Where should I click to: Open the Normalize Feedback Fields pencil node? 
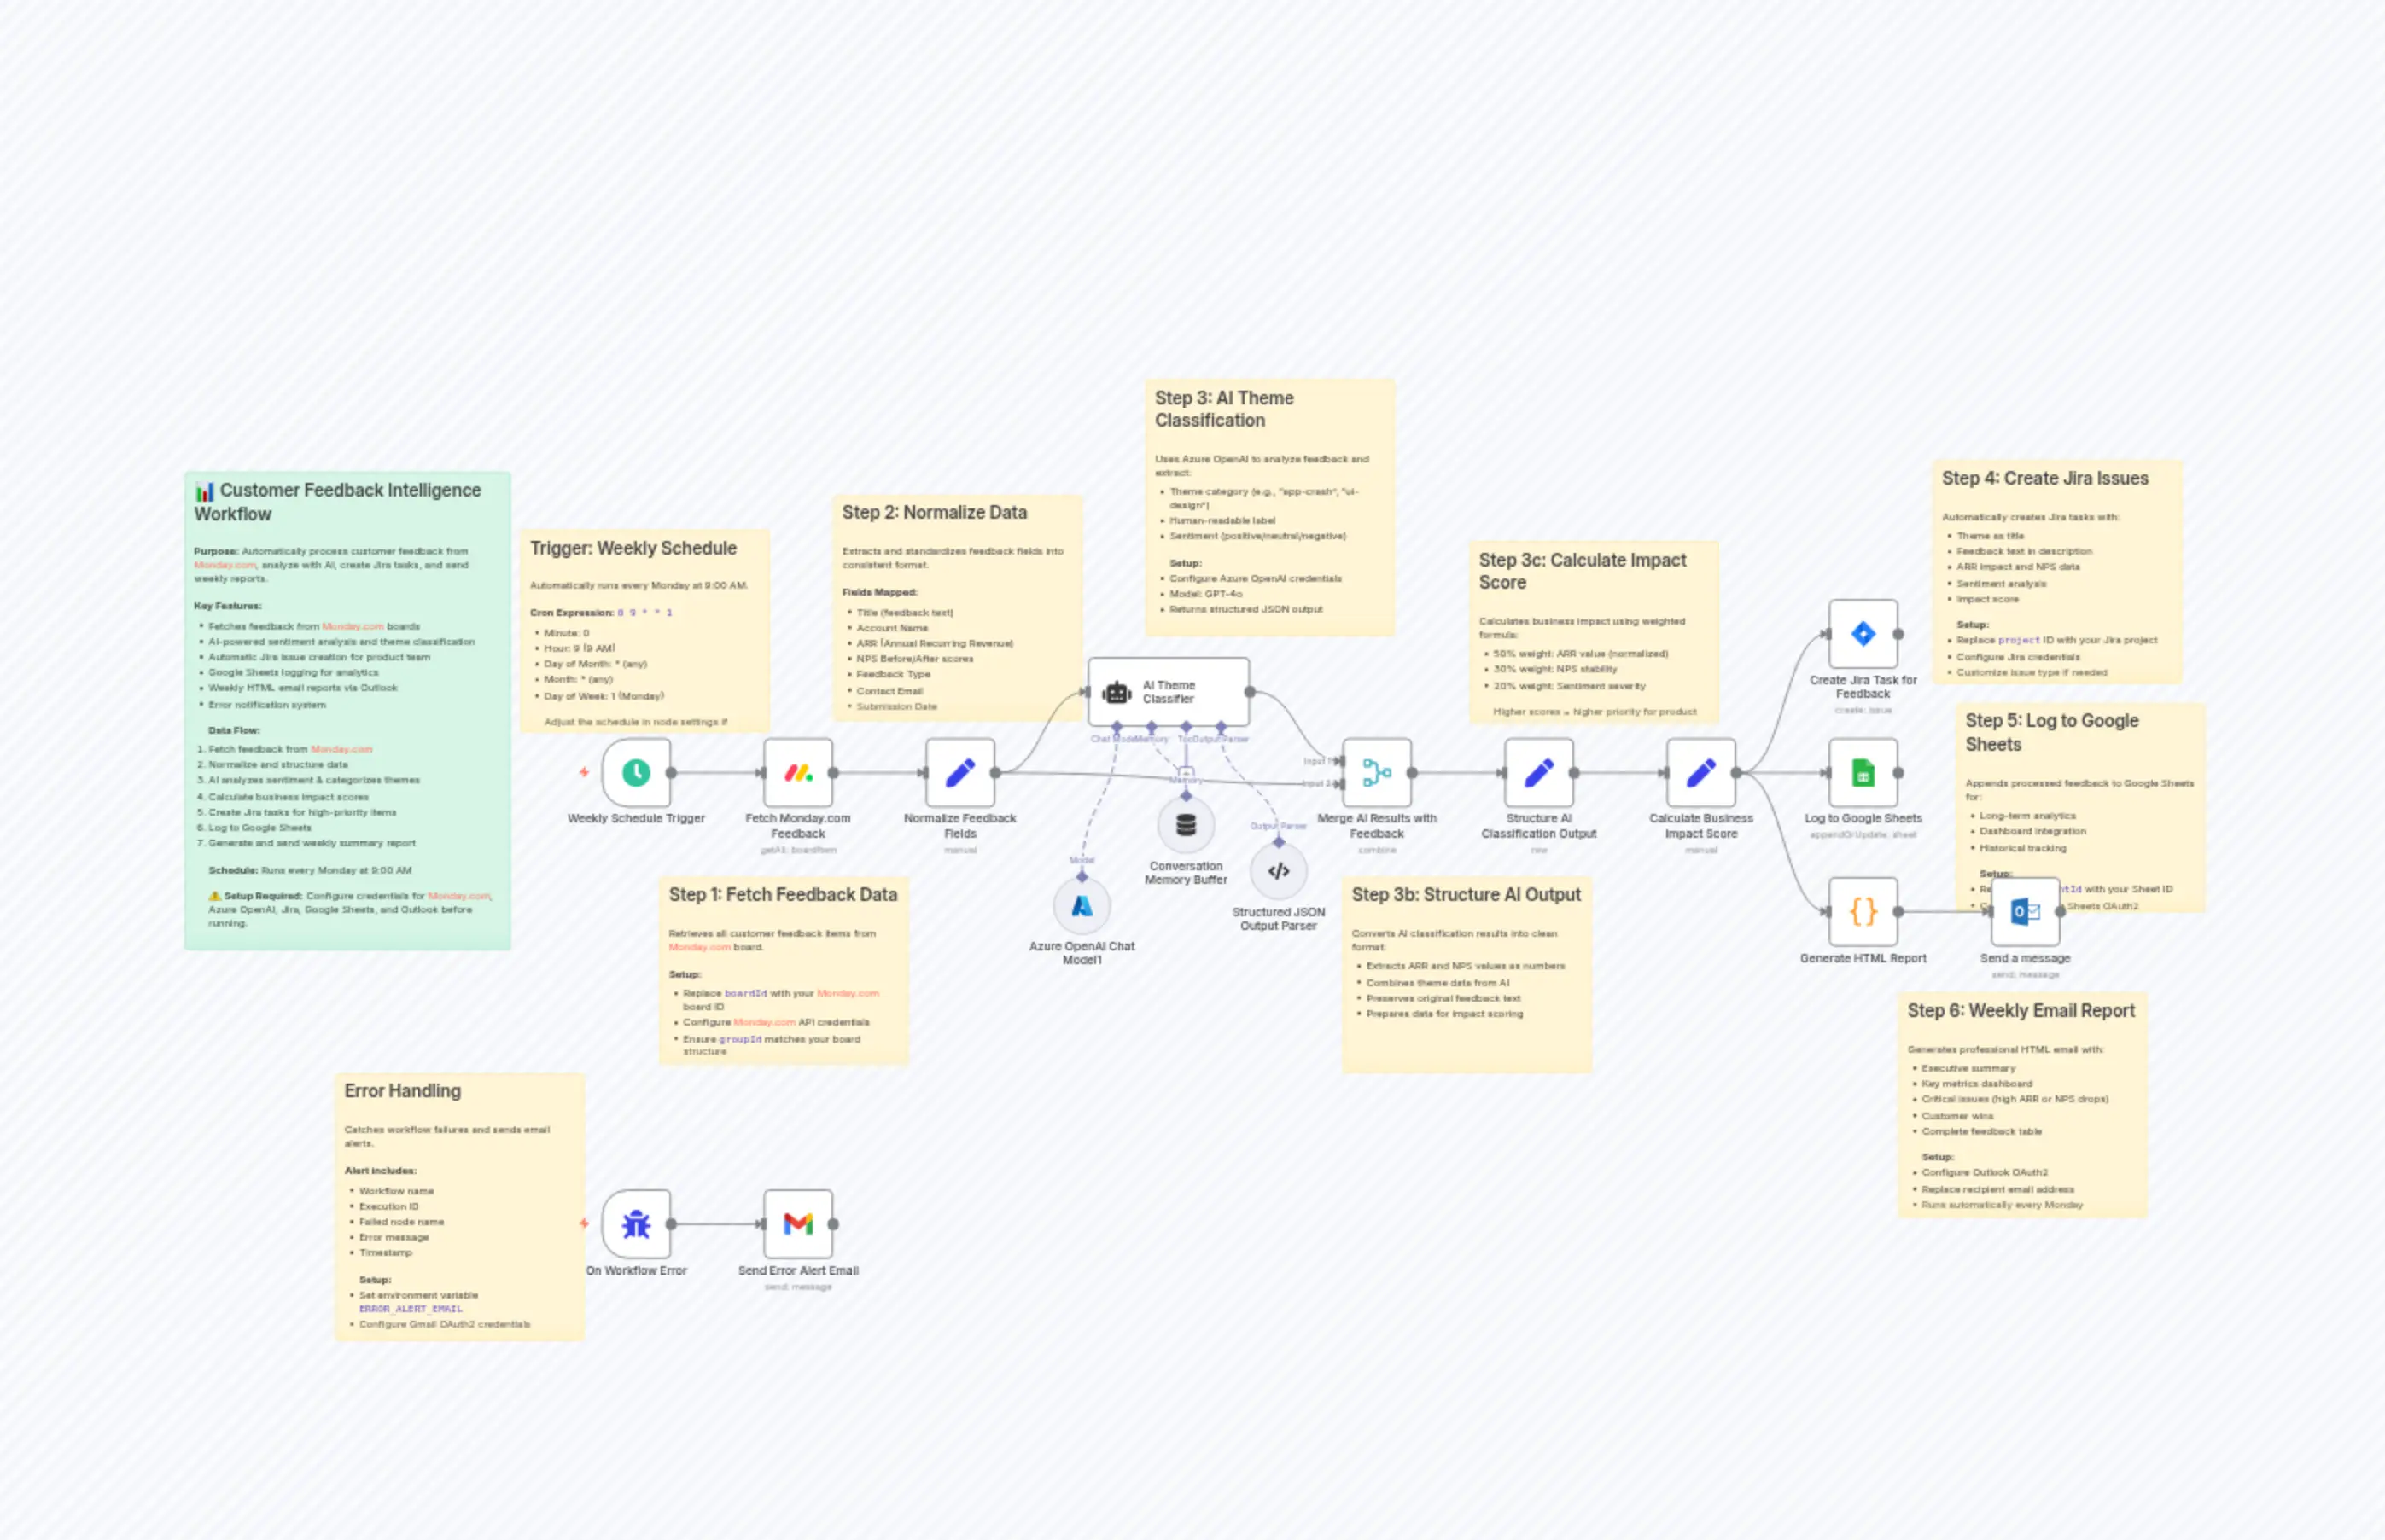pos(959,773)
